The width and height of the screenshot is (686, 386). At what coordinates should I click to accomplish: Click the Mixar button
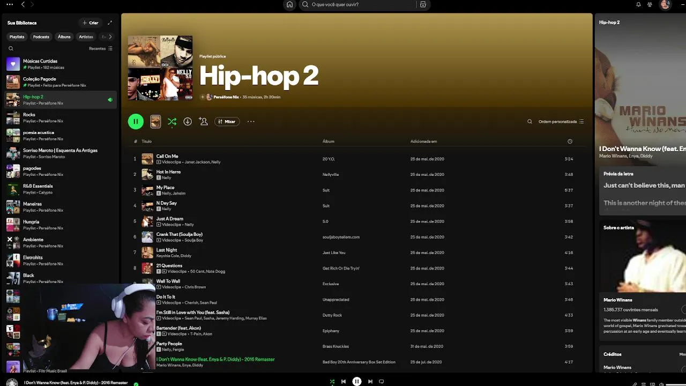tap(227, 122)
